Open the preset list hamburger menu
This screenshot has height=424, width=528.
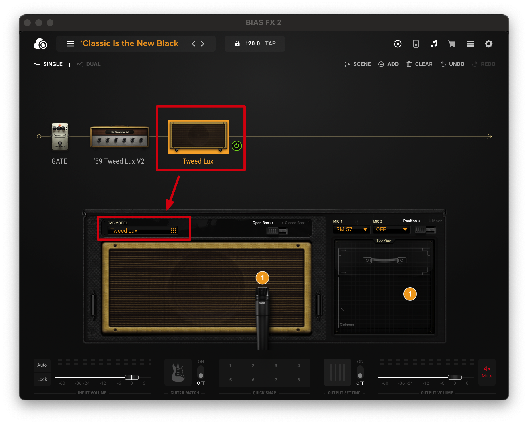[70, 44]
